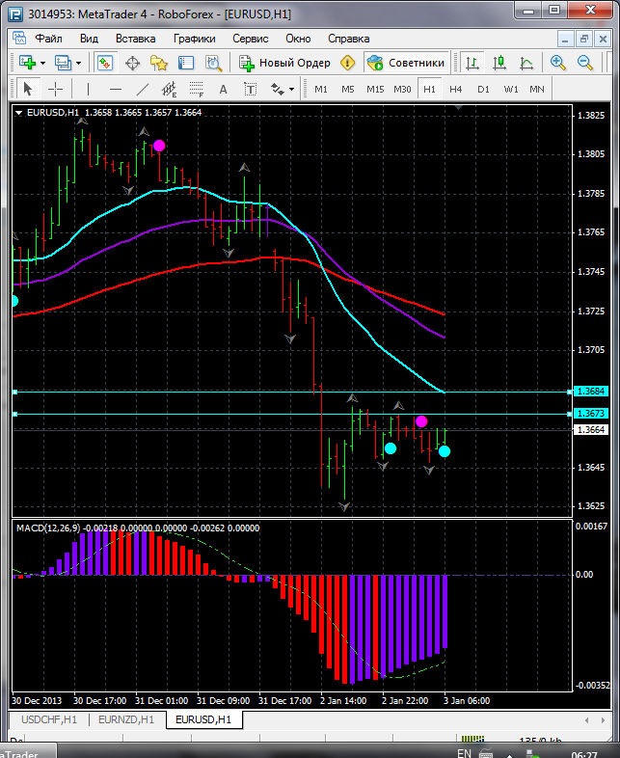The height and width of the screenshot is (758, 620).
Task: Switch chart to line chart mode
Action: click(526, 63)
